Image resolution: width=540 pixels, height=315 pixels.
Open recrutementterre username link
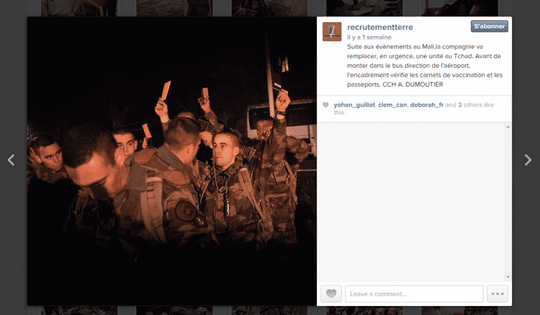pos(380,27)
